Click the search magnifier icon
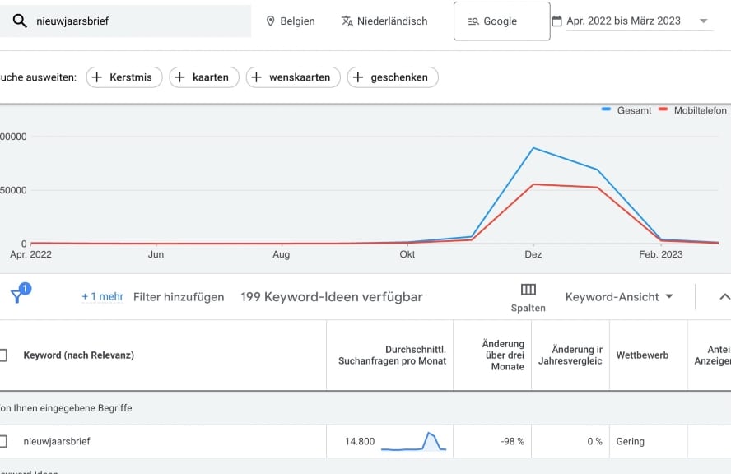 coord(20,21)
